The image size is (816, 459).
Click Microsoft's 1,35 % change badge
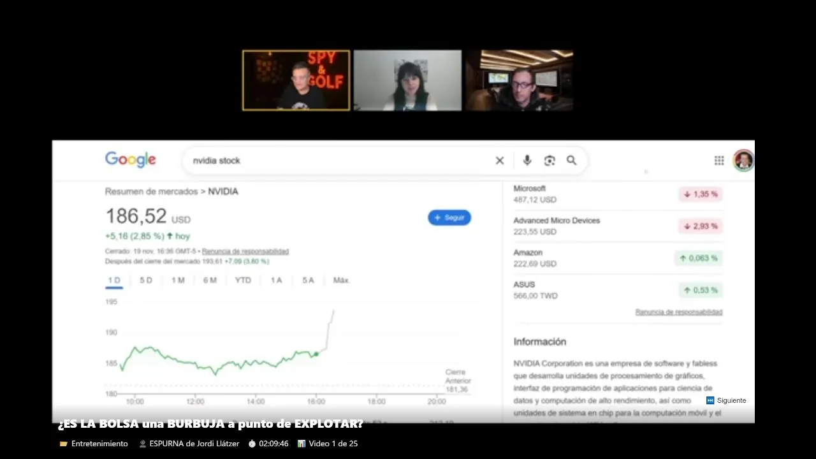(701, 194)
